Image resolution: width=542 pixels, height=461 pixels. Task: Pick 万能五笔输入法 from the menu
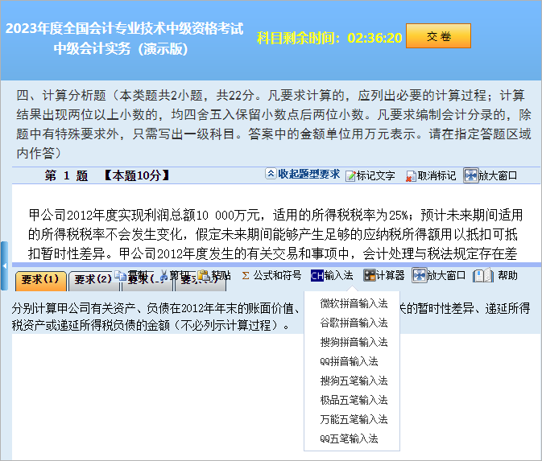pyautogui.click(x=354, y=419)
